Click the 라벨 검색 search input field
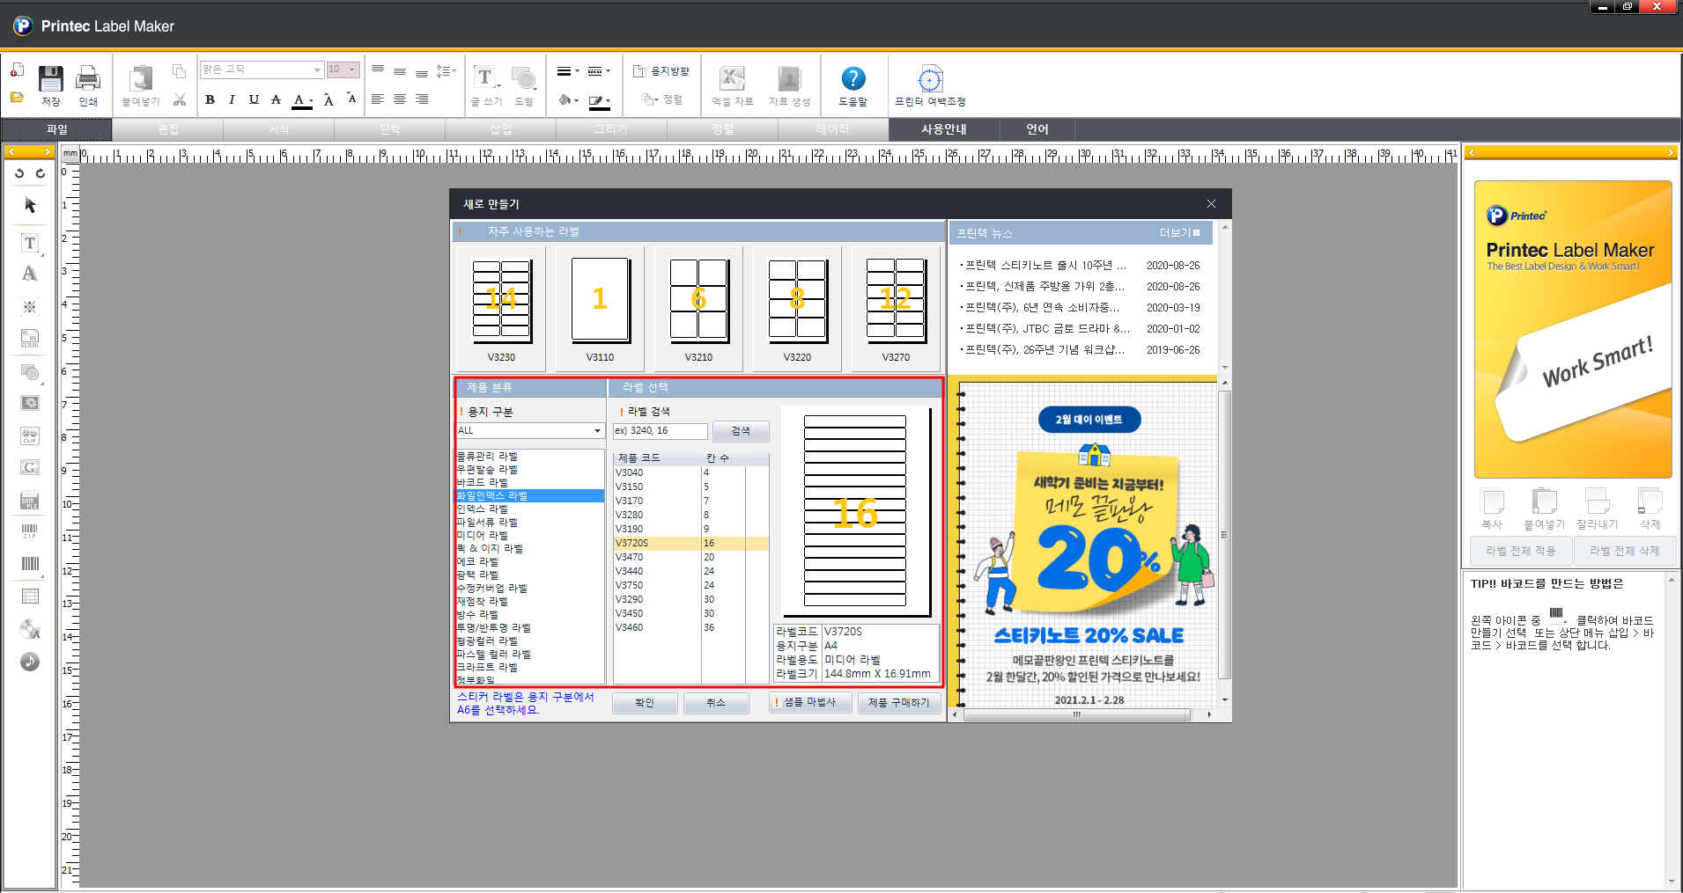This screenshot has width=1683, height=893. pyautogui.click(x=661, y=431)
